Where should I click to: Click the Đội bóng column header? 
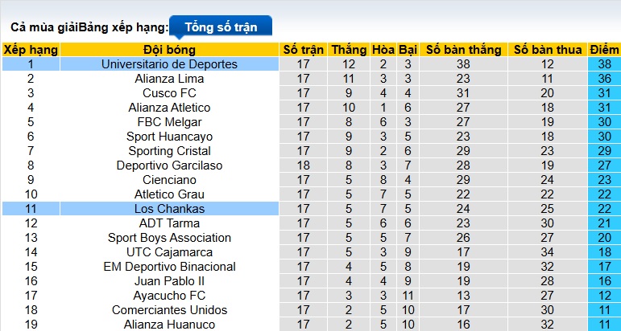(x=169, y=50)
